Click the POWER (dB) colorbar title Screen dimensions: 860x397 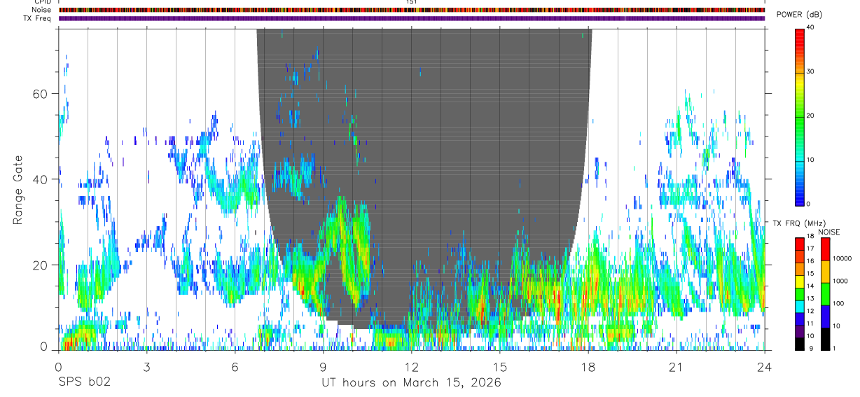(x=800, y=15)
